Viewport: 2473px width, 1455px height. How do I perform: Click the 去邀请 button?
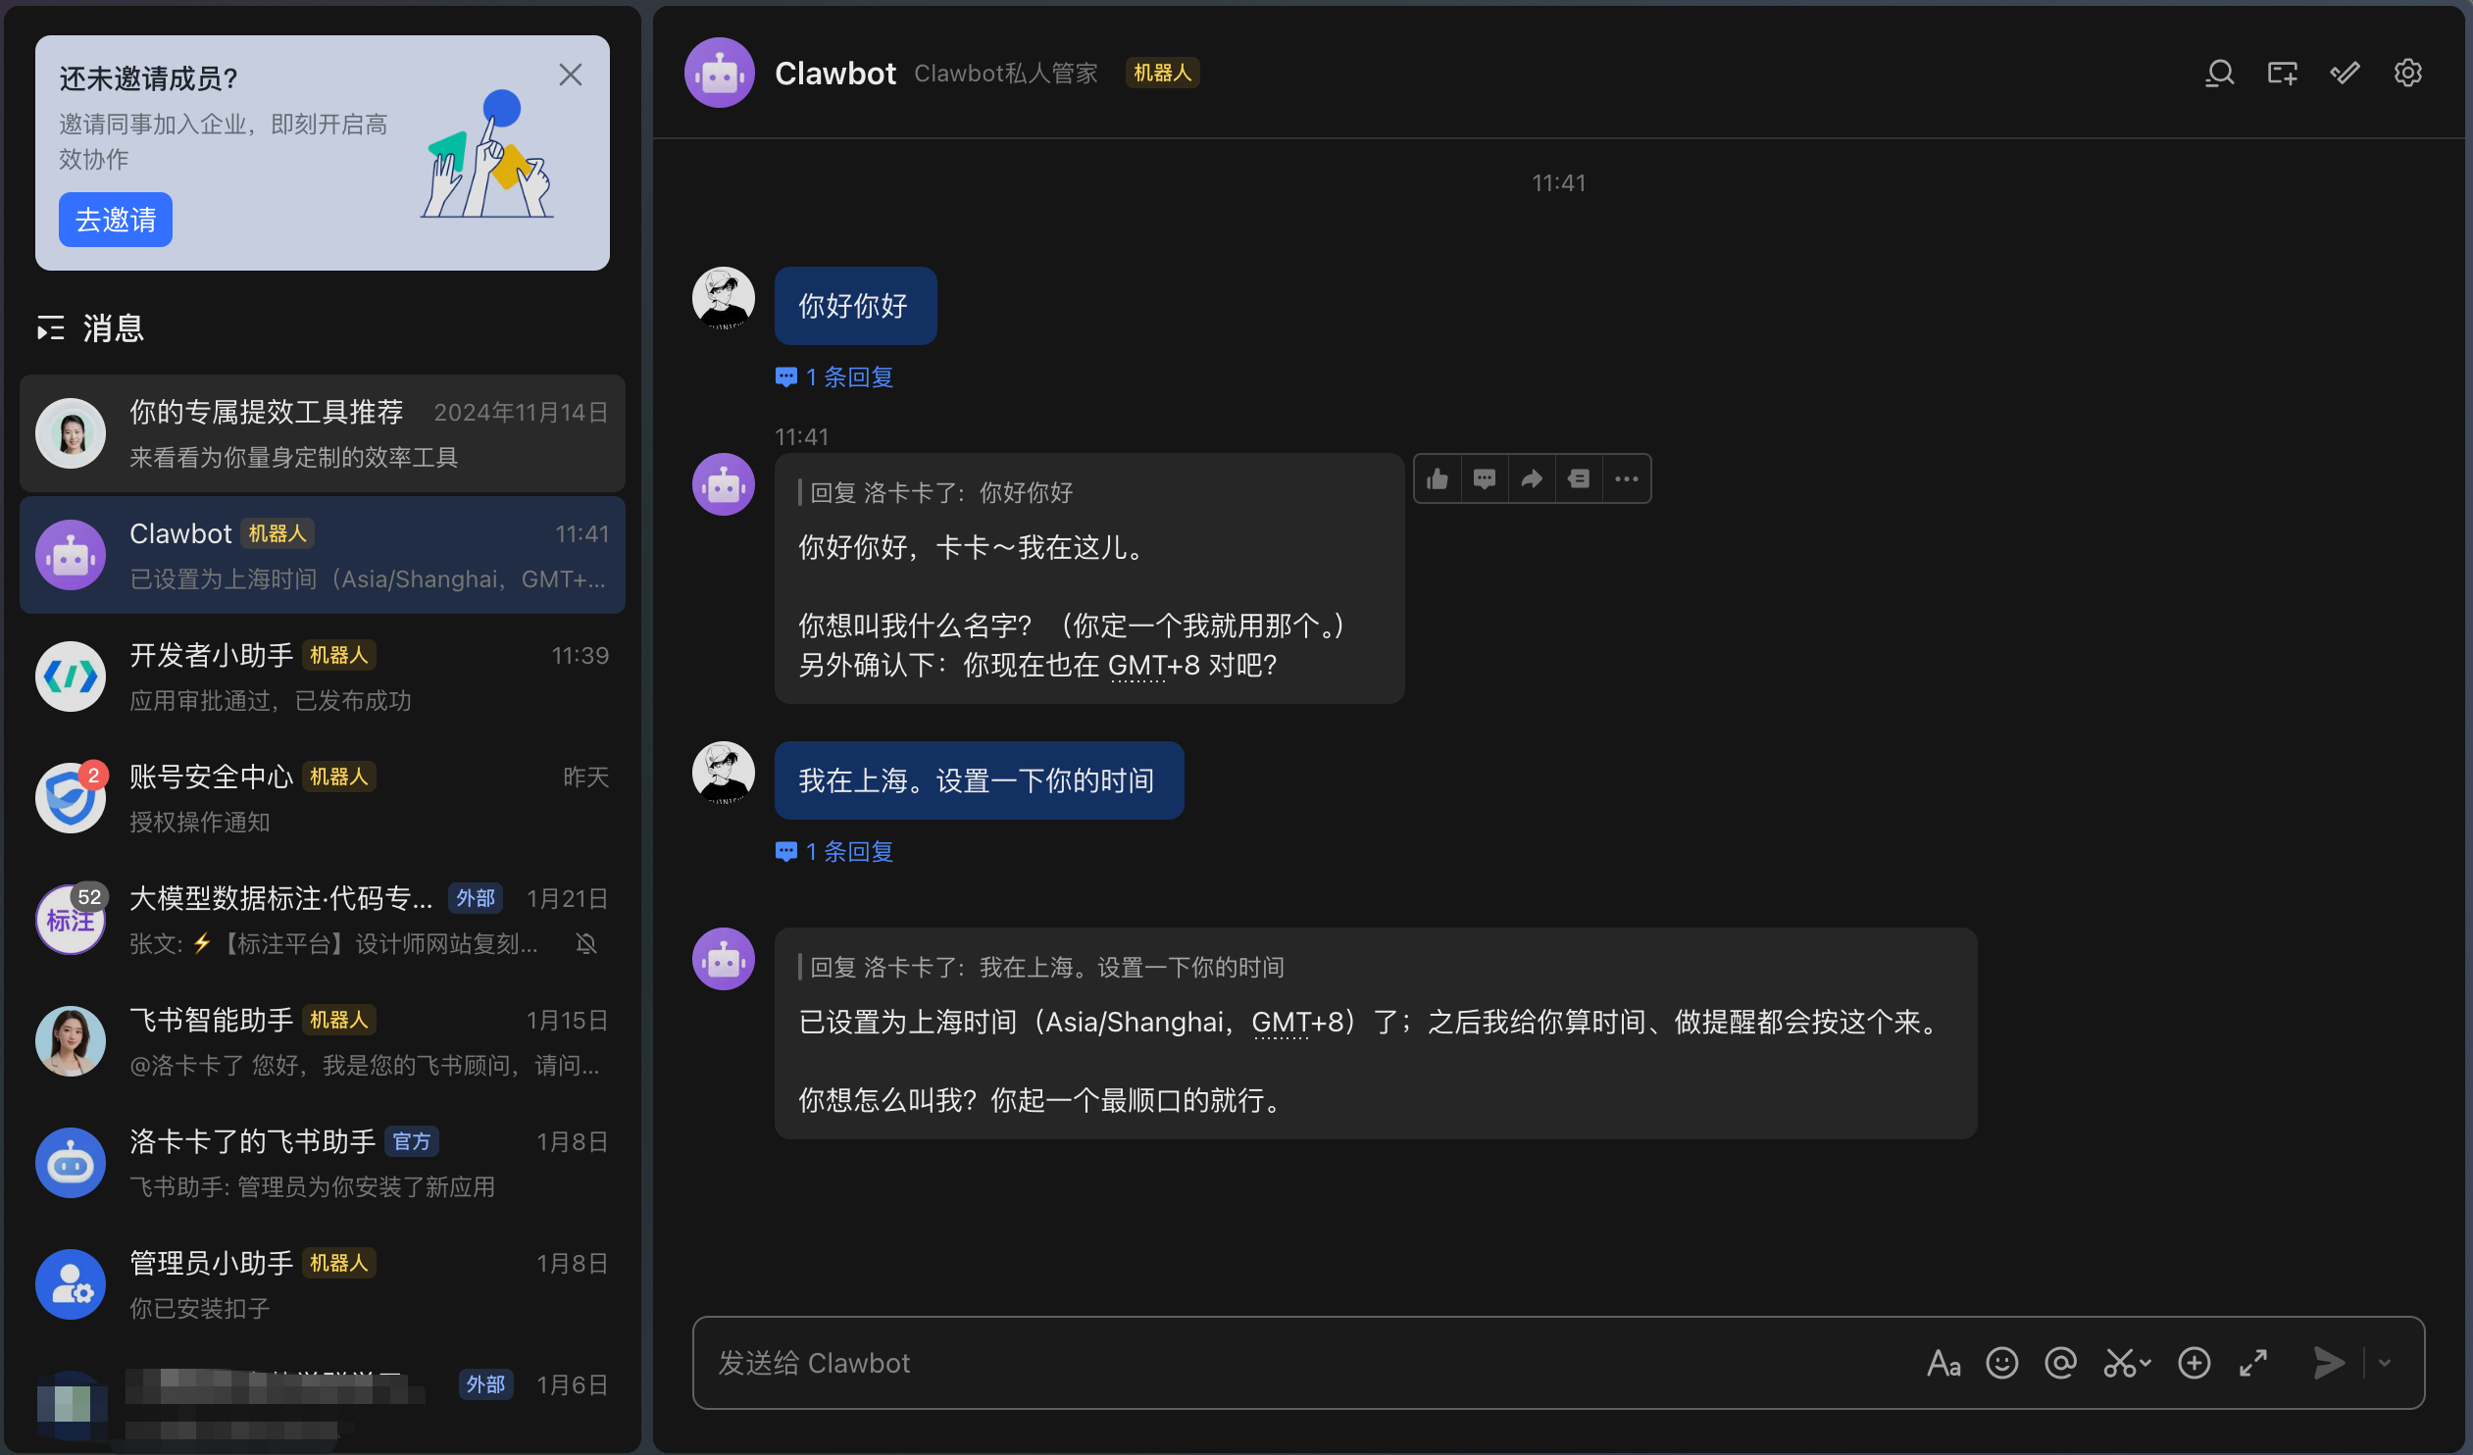click(115, 220)
